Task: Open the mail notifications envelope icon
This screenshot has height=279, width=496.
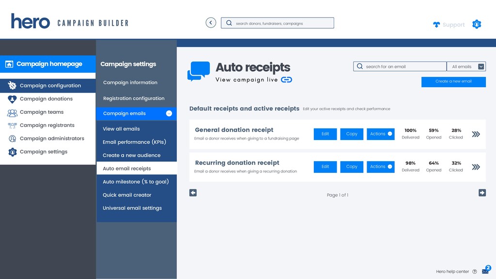Action: coord(485,271)
